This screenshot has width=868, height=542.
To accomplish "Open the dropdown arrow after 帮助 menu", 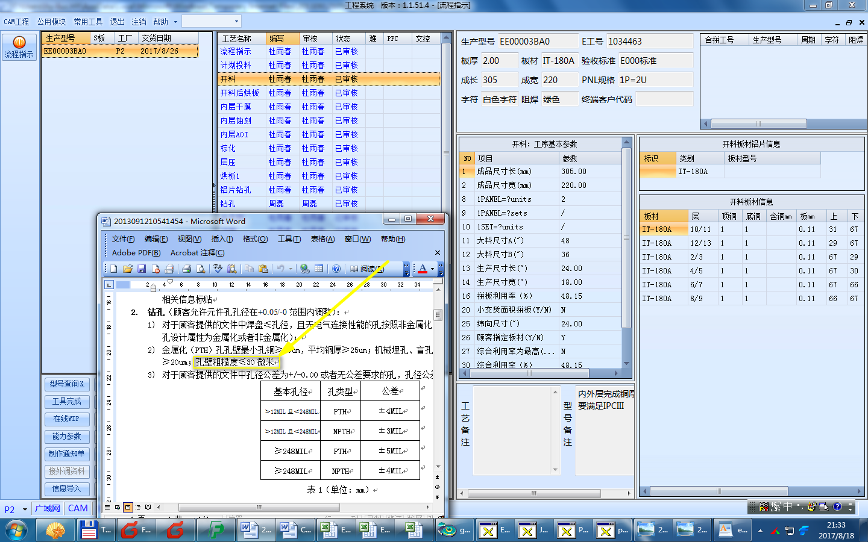I will [175, 22].
